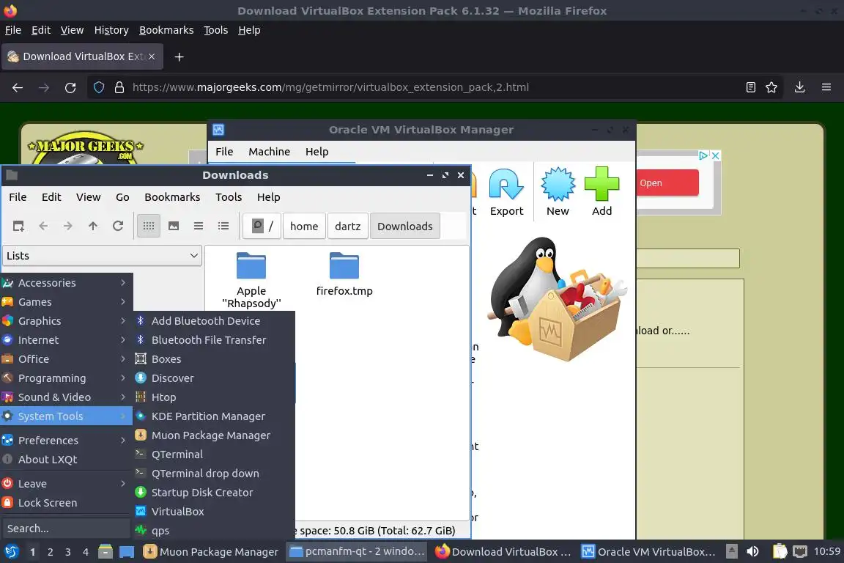Open the LXQt start menu button in taskbar

pyautogui.click(x=11, y=552)
